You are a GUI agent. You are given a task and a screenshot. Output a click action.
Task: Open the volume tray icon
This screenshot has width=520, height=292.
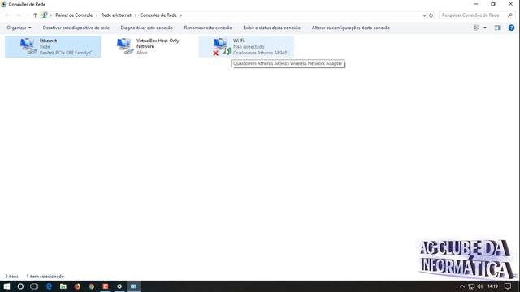[x=480, y=286]
